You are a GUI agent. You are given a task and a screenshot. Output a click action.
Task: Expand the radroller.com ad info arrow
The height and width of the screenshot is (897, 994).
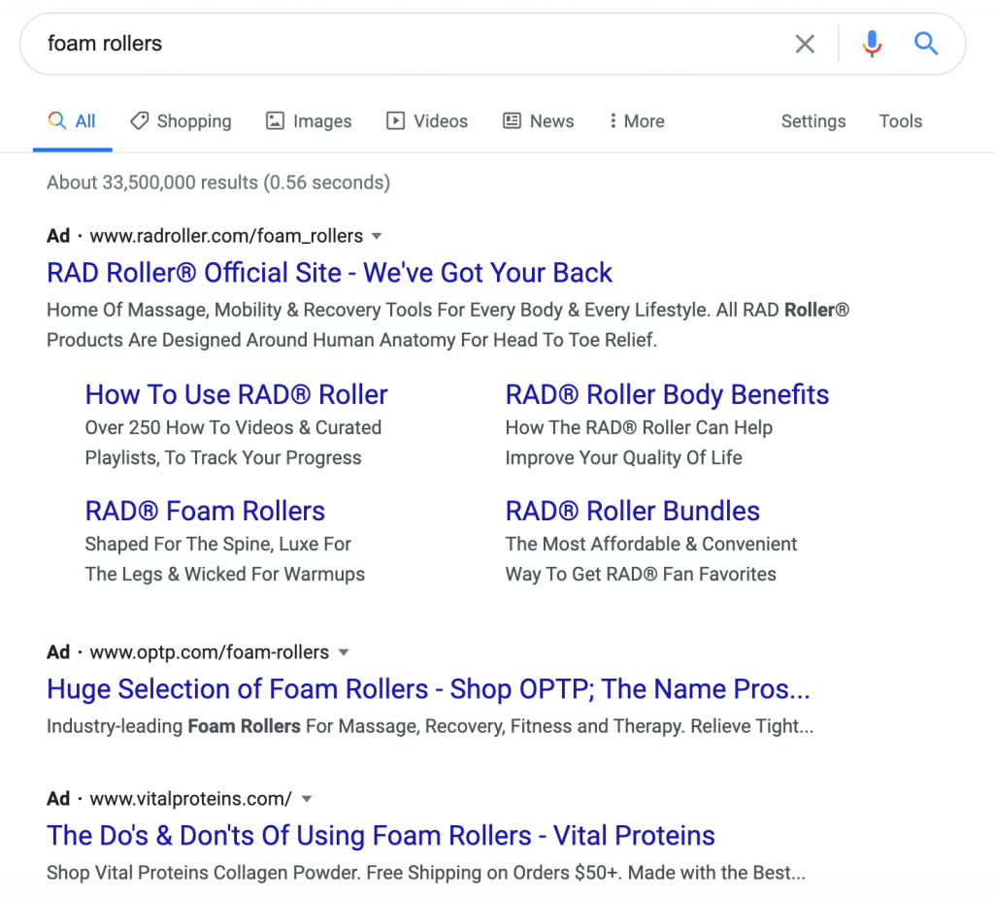tap(377, 237)
